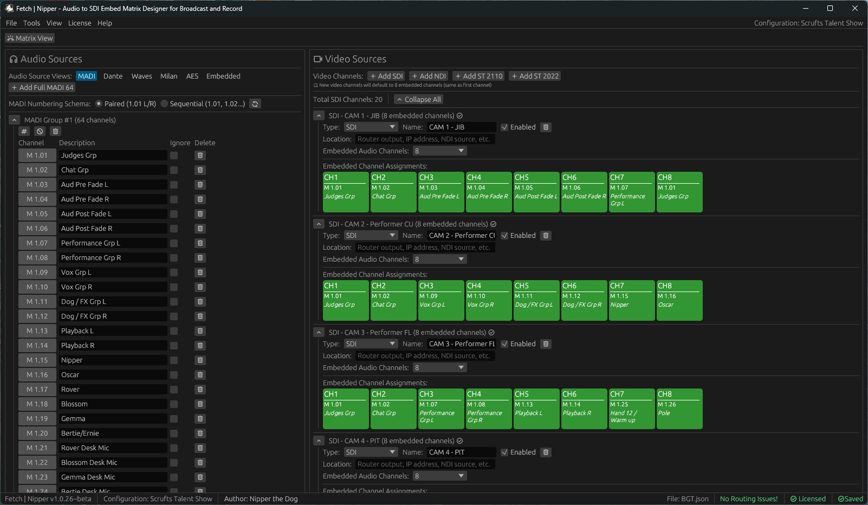Toggle the Ignore checkbox for Chat Grp

point(174,170)
